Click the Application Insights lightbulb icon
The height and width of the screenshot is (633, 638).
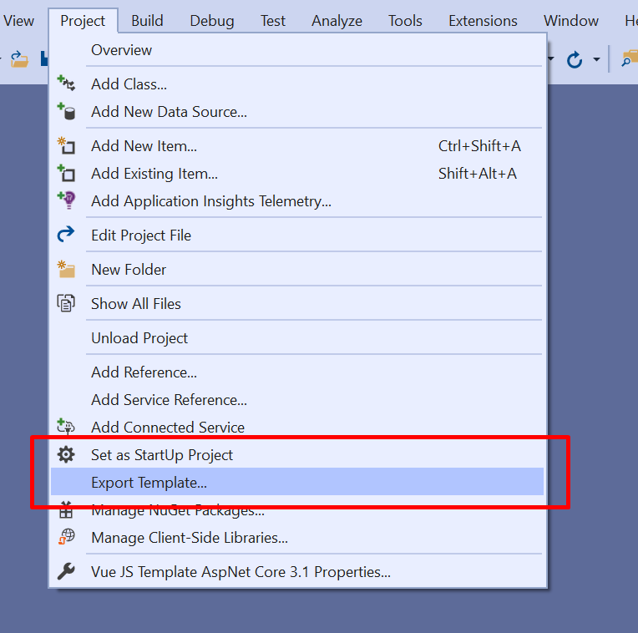66,200
